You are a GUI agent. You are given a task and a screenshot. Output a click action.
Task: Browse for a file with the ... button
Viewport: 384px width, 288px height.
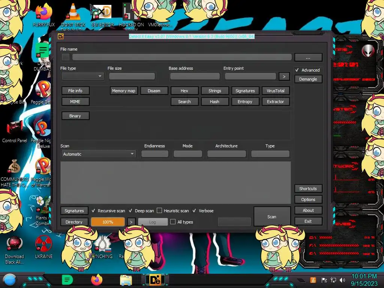[308, 57]
